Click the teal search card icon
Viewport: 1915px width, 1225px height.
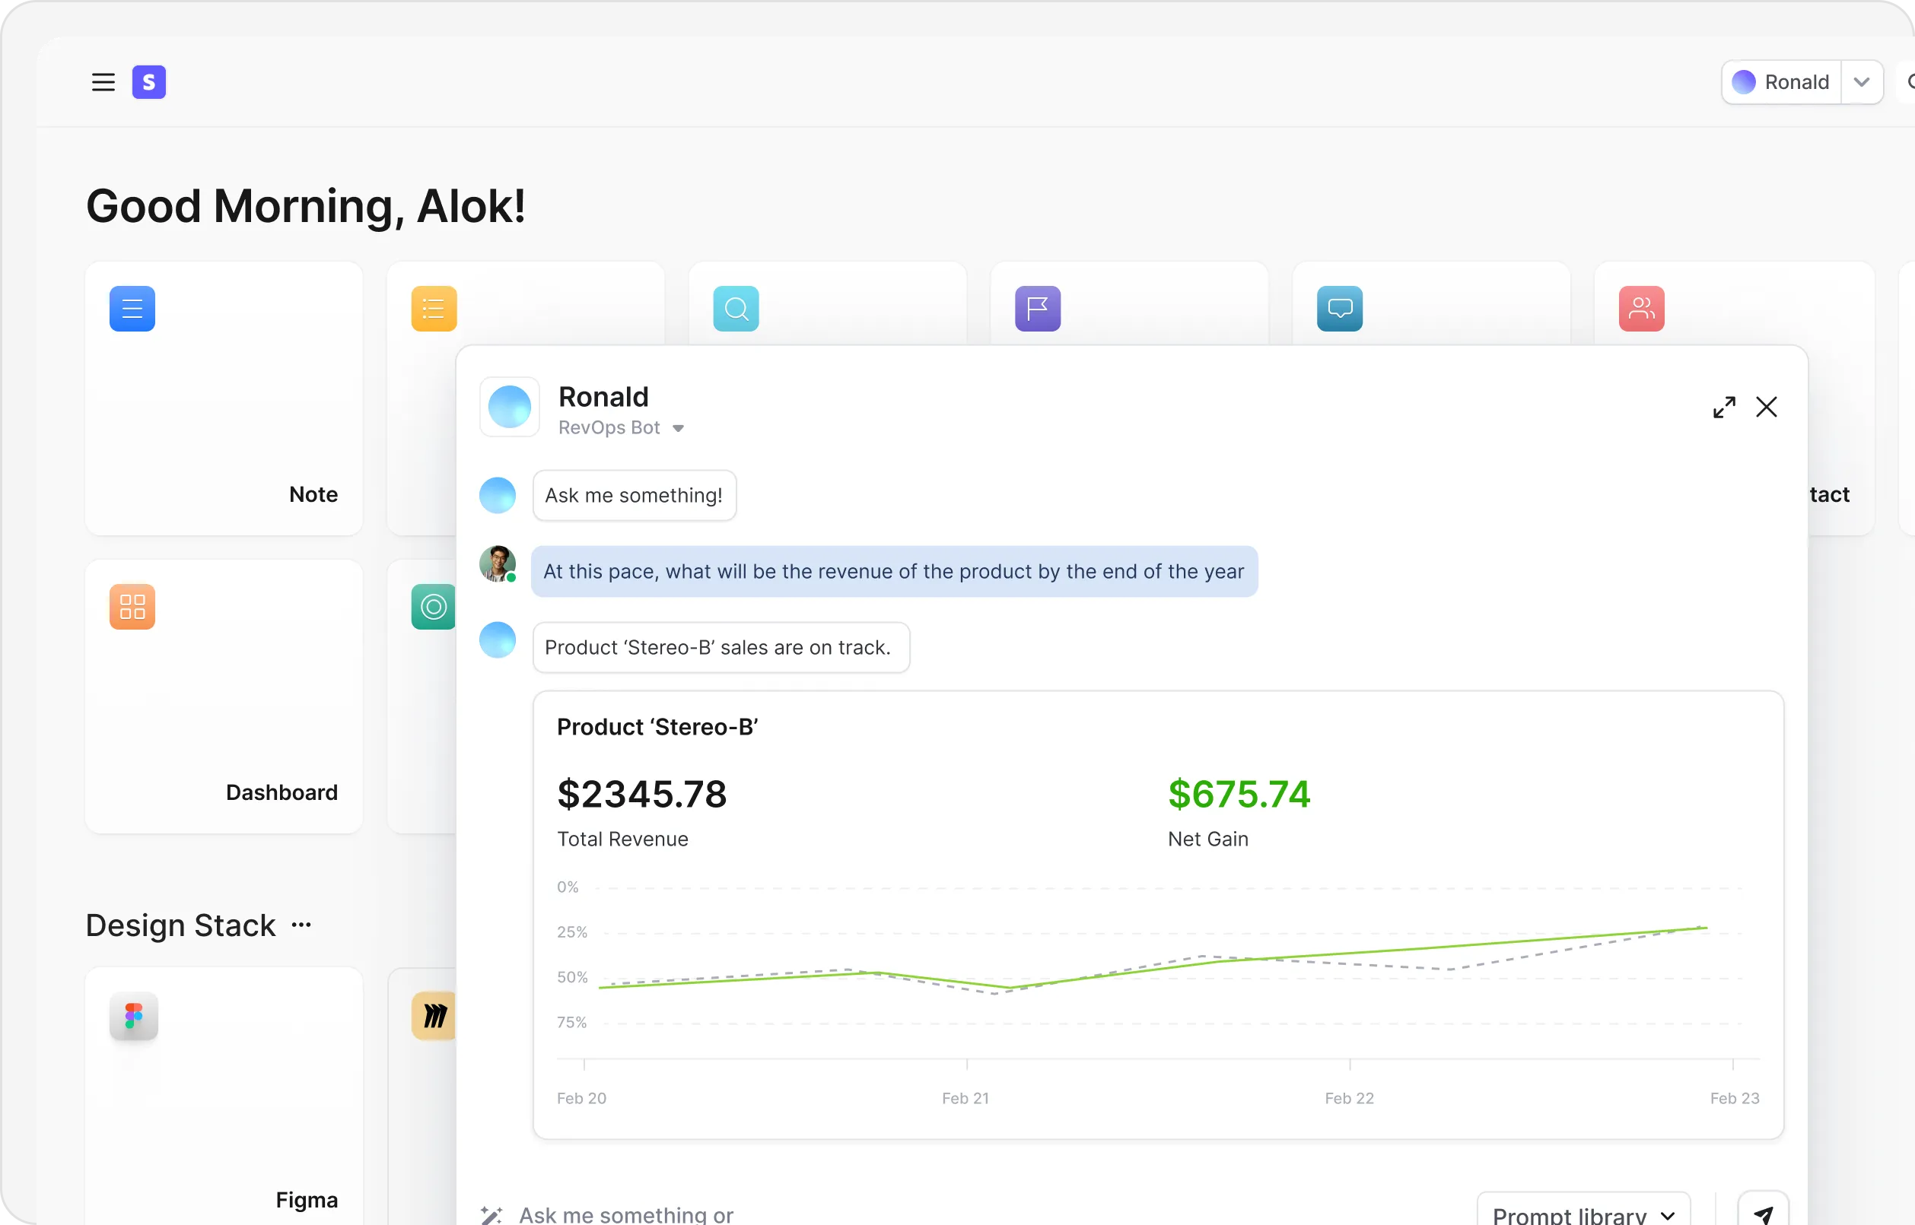(736, 309)
